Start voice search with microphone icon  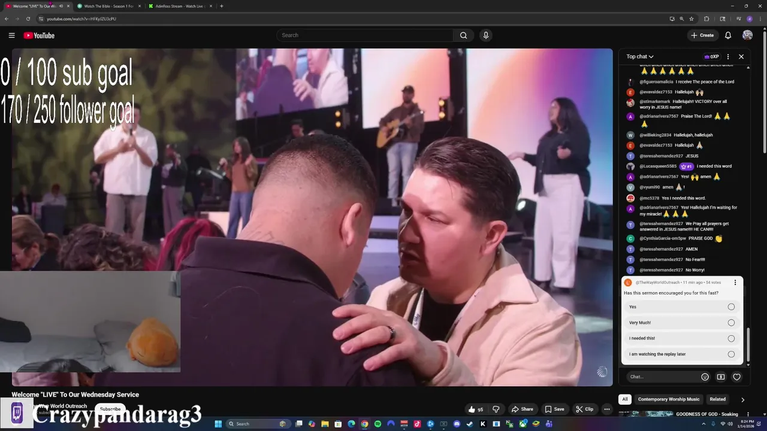tap(486, 35)
